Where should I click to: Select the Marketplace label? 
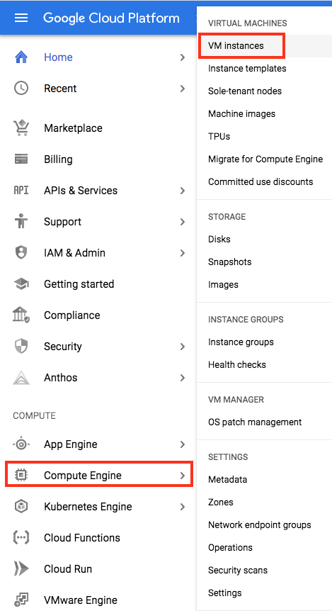coord(73,128)
